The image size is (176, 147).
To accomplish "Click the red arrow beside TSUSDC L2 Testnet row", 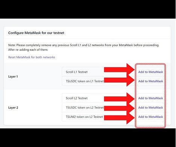I will [119, 108].
